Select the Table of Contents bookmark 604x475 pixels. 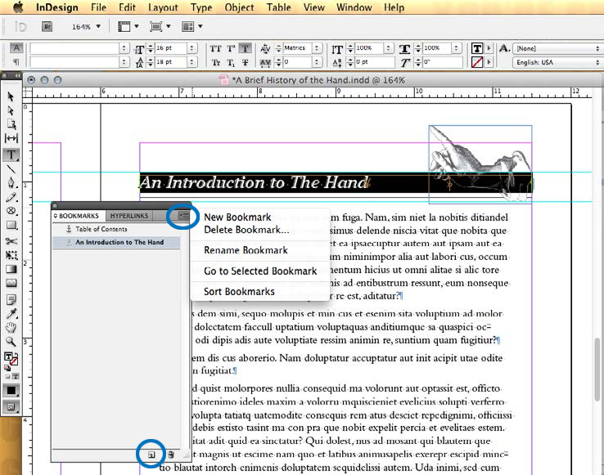103,230
